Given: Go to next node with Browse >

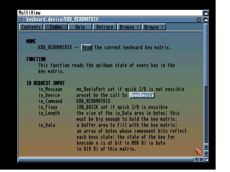Looking at the screenshot, I should click(x=154, y=27).
